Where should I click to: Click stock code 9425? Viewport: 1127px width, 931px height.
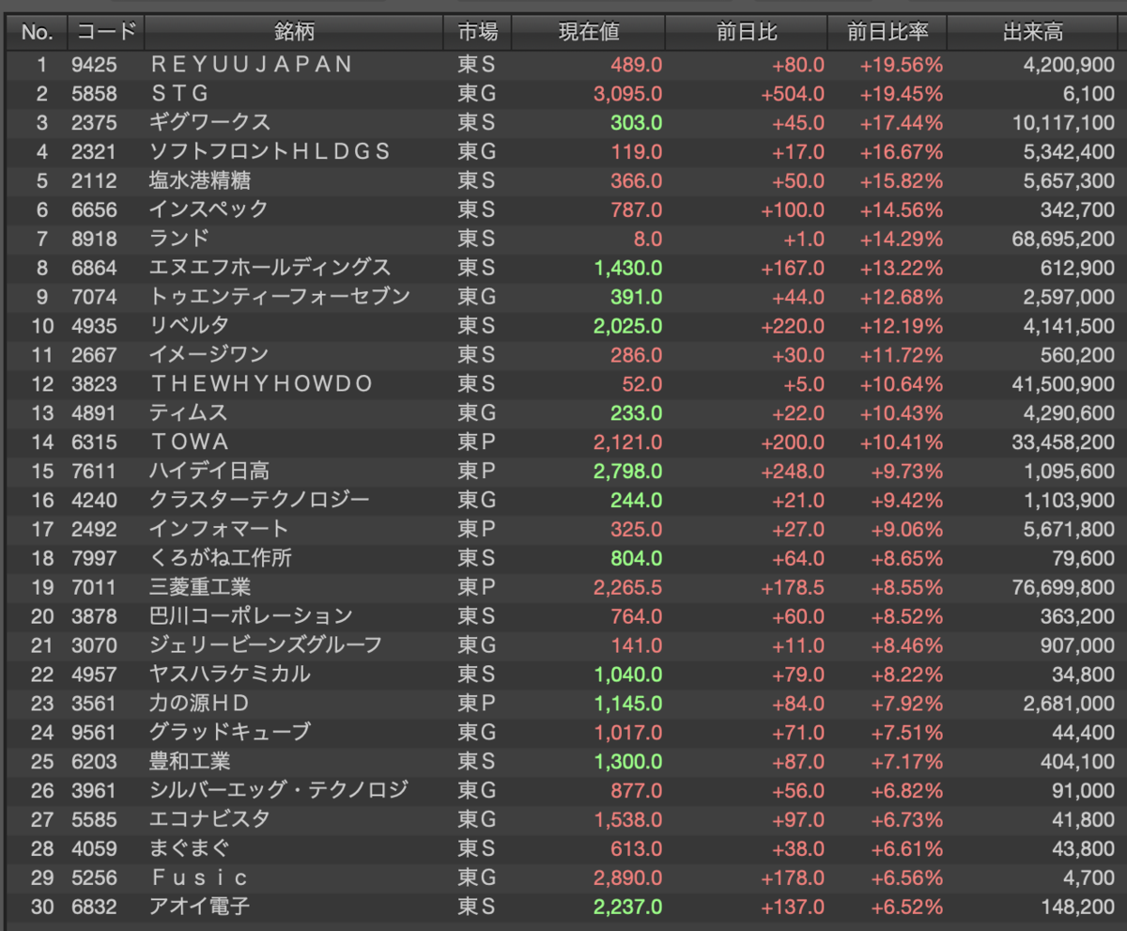[94, 64]
